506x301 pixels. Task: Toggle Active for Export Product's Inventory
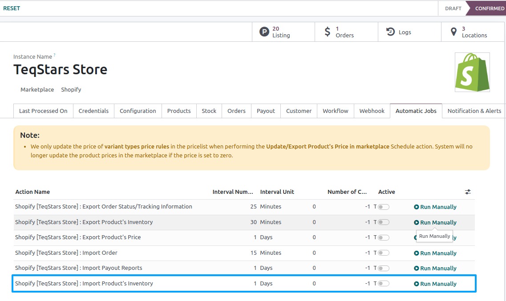tap(384, 222)
